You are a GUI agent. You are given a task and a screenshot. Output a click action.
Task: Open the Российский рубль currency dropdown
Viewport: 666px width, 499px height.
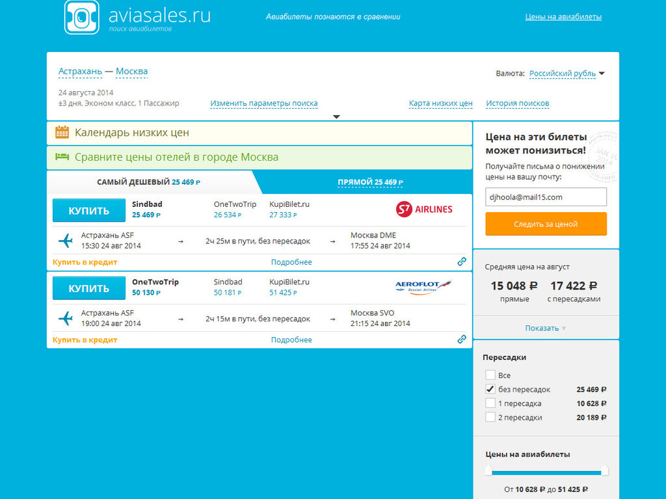coord(566,74)
